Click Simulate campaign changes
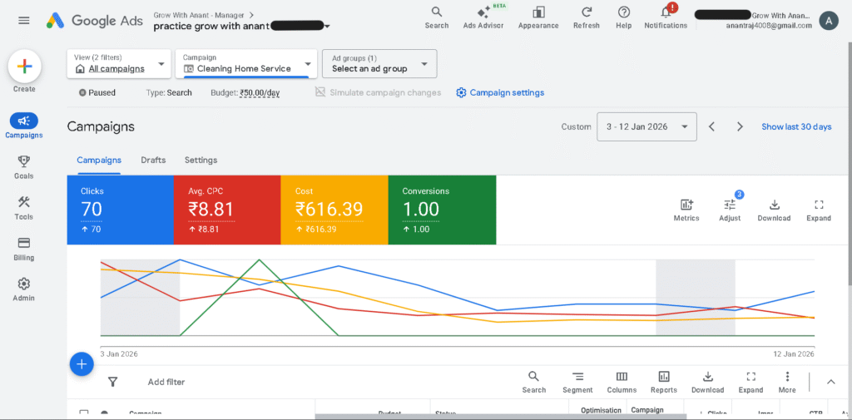This screenshot has width=852, height=420. click(379, 93)
